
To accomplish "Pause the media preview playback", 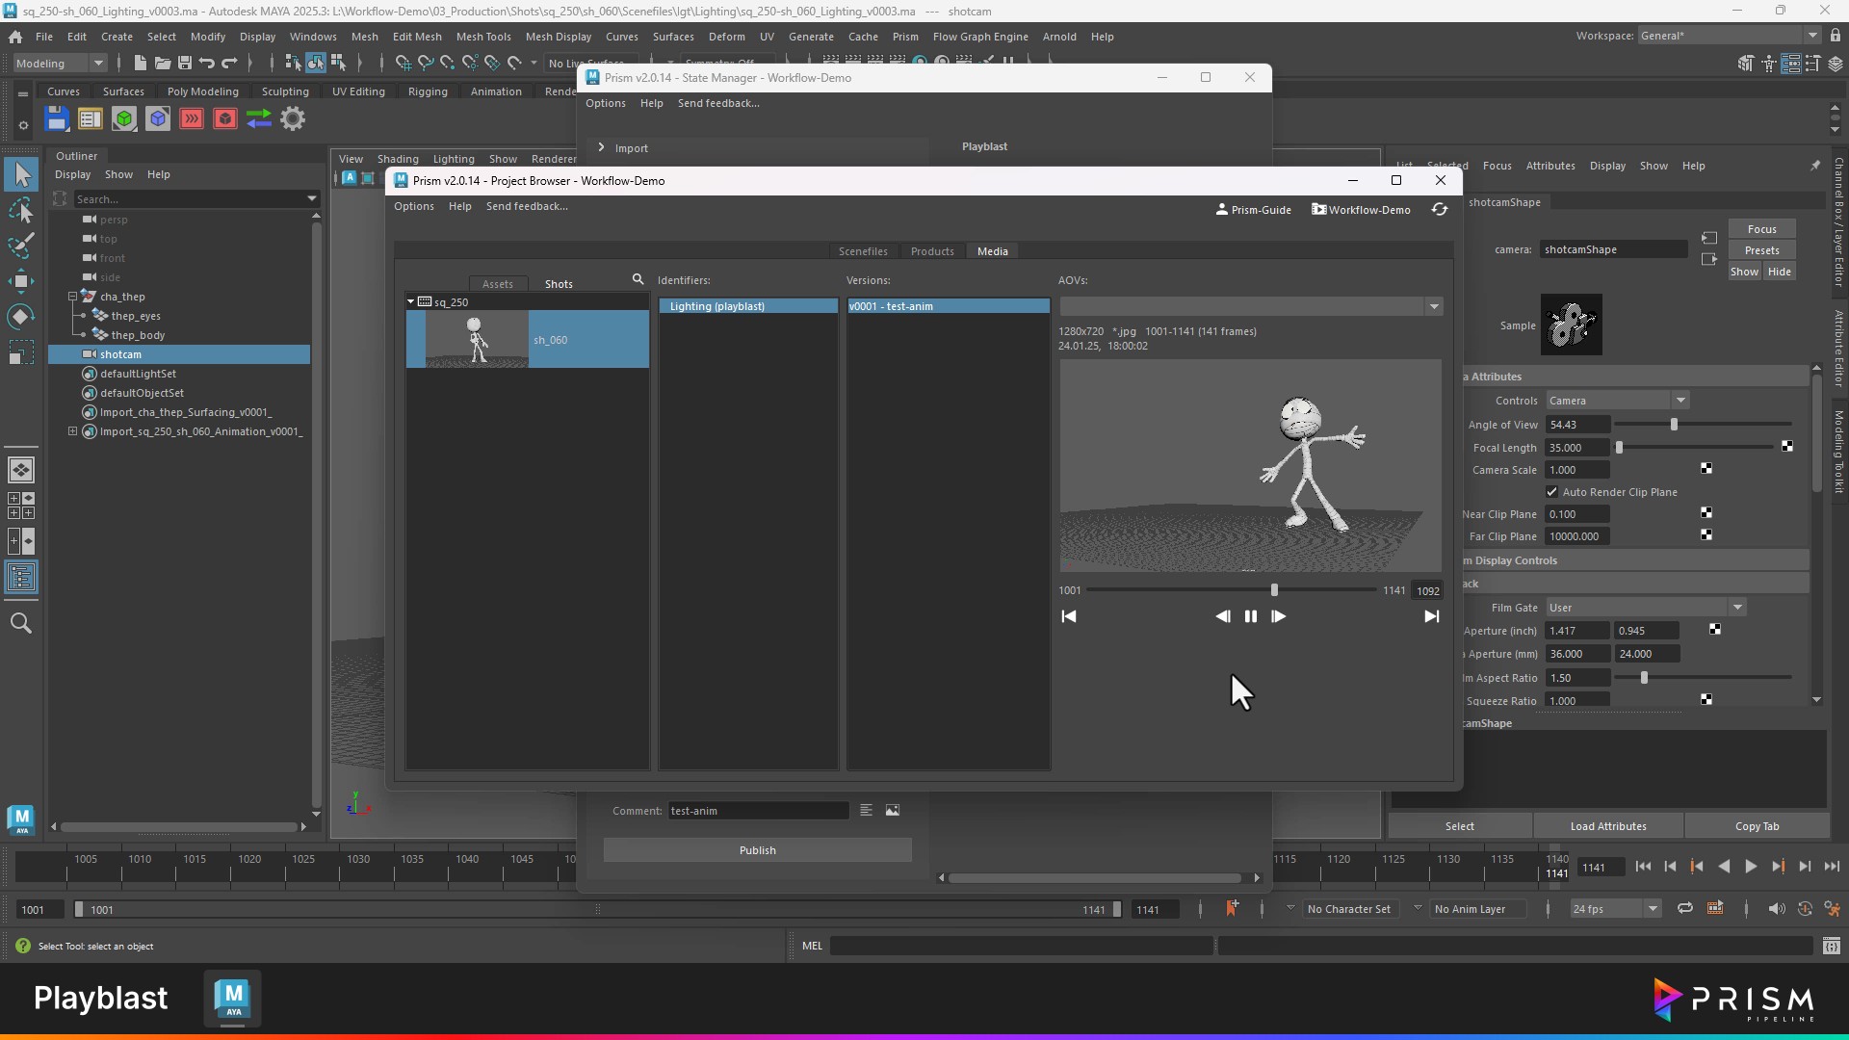I will click(1250, 616).
